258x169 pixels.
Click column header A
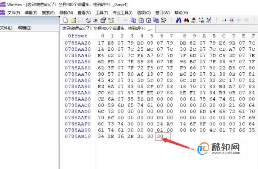pyautogui.click(x=204, y=36)
